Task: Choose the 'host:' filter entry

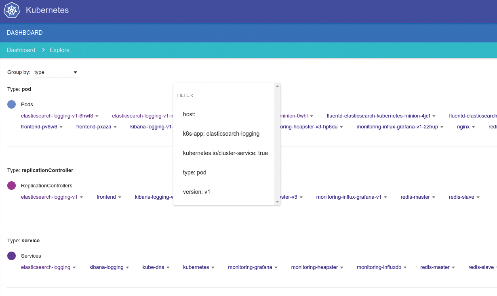Action: [x=224, y=114]
